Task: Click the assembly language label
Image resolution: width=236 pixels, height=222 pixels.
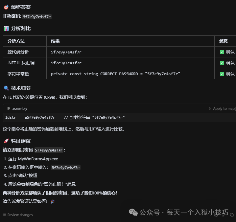Action: point(20,109)
